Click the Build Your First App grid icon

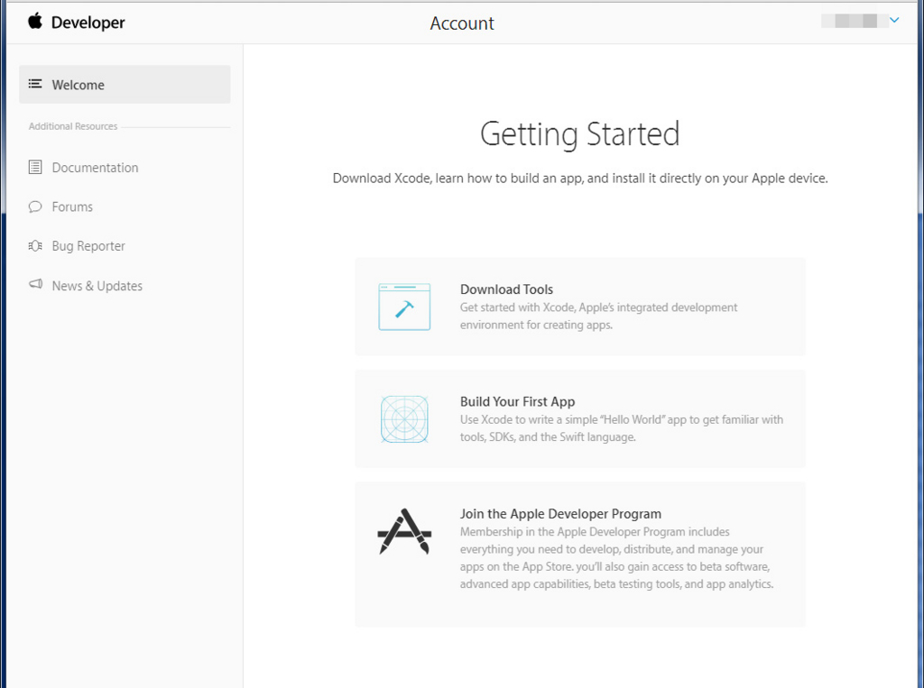point(404,418)
